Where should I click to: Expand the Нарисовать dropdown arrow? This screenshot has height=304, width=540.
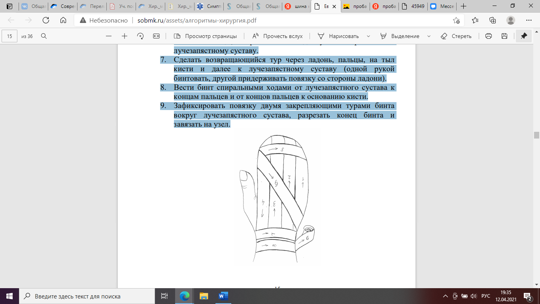click(368, 36)
